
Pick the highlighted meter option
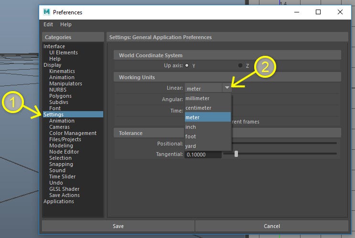pyautogui.click(x=208, y=117)
